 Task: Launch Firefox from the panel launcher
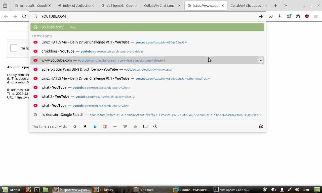click(28, 190)
